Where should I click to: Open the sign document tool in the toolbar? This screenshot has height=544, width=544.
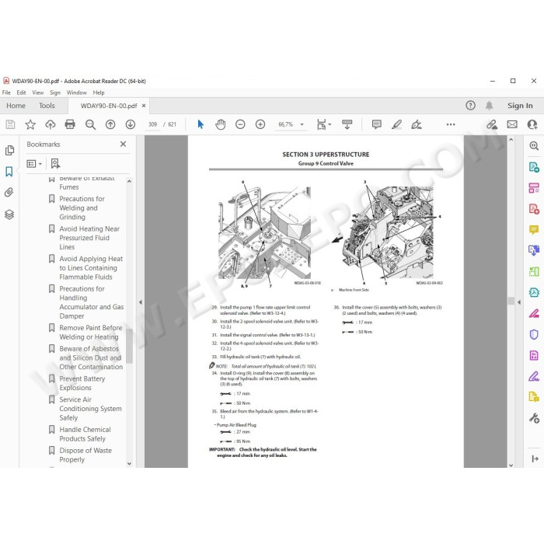[417, 124]
